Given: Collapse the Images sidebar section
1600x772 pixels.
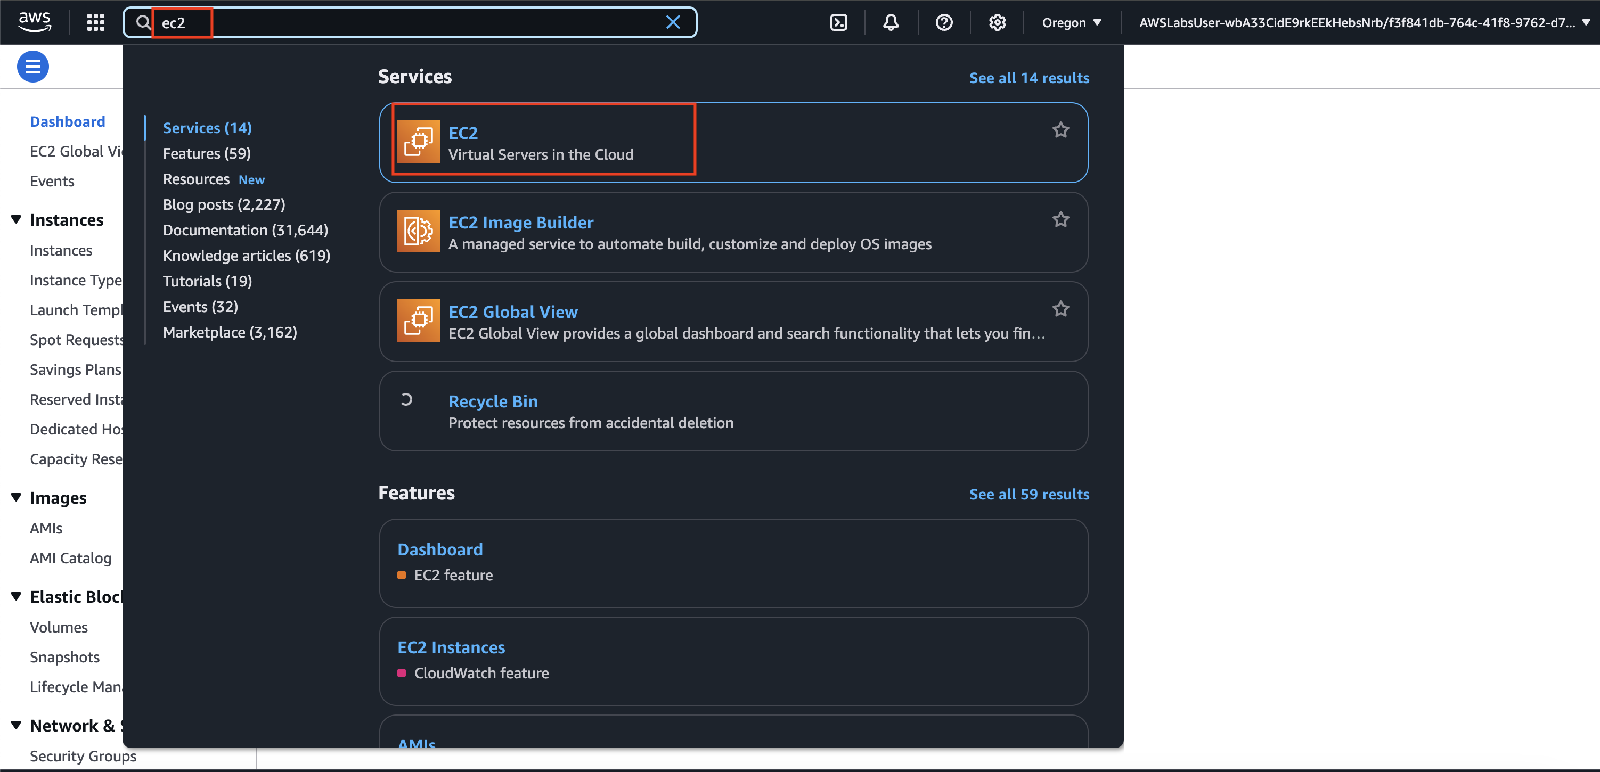Looking at the screenshot, I should (x=16, y=497).
